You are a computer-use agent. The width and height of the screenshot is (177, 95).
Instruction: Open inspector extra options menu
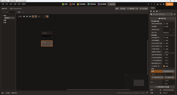pos(160,11)
